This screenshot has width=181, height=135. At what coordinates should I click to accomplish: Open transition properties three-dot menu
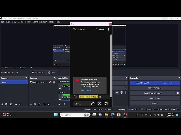pos(126,93)
